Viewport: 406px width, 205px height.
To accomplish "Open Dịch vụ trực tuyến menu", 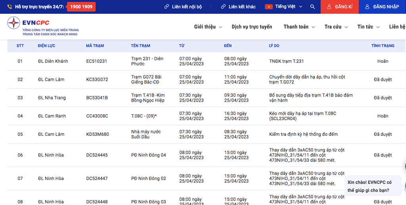I will pyautogui.click(x=252, y=27).
